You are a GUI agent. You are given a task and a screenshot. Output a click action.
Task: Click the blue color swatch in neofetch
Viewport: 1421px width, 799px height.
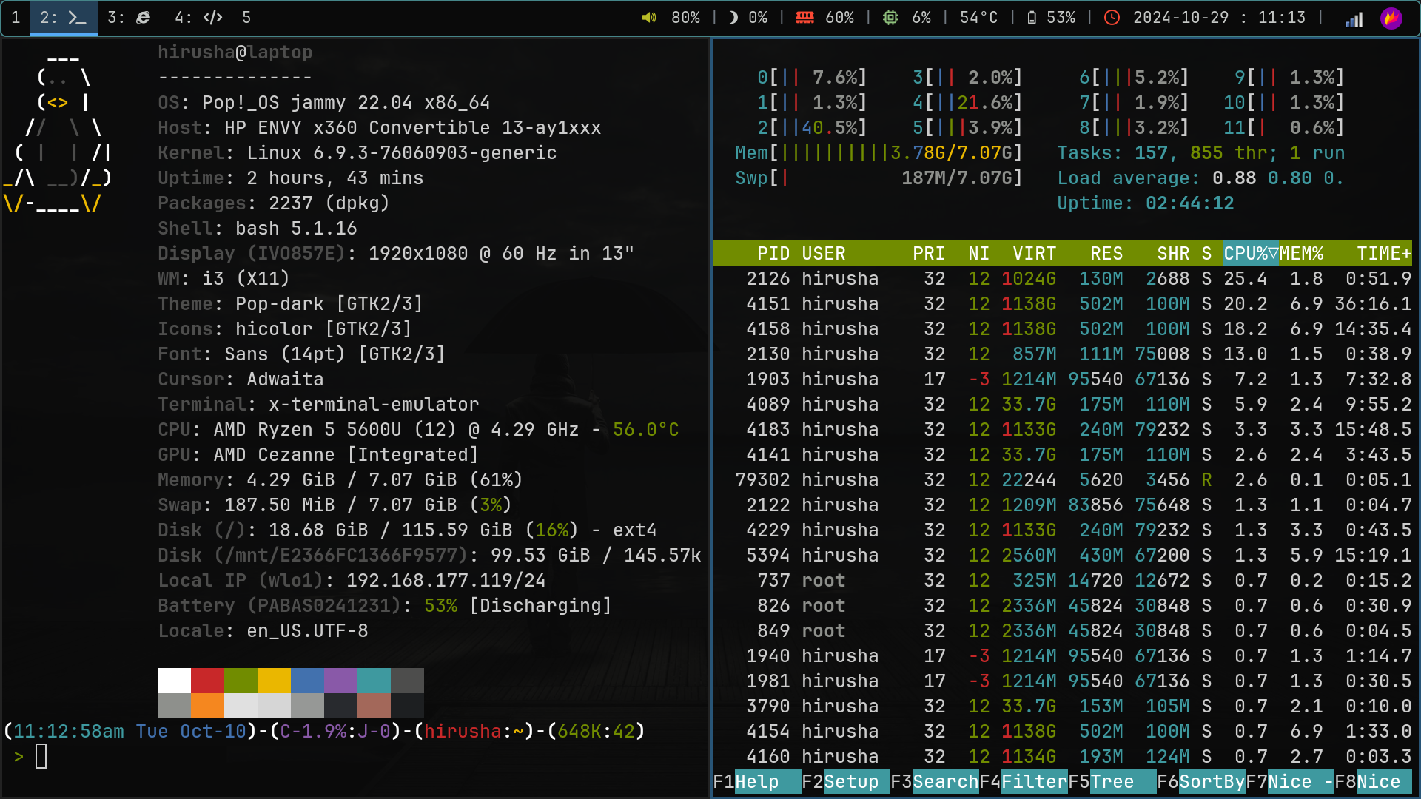click(307, 681)
